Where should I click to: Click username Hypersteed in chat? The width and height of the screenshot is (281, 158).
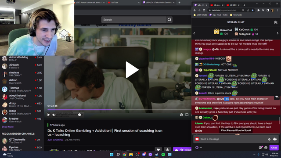(209, 70)
